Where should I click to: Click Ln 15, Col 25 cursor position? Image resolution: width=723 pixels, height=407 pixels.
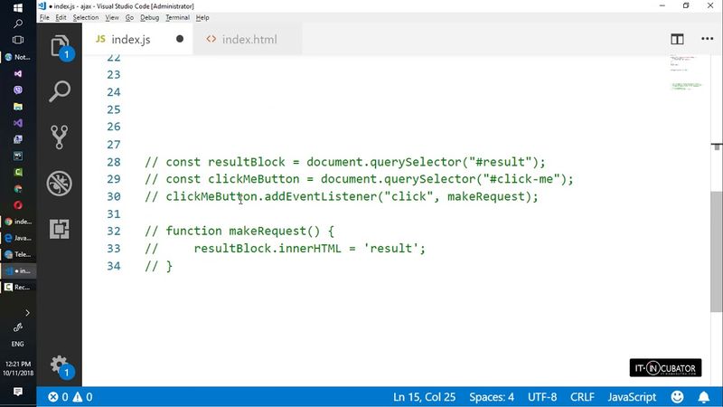pyautogui.click(x=426, y=397)
